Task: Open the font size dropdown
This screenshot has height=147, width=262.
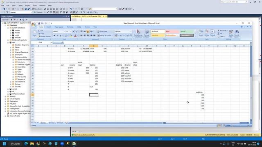Action: [x=71, y=31]
